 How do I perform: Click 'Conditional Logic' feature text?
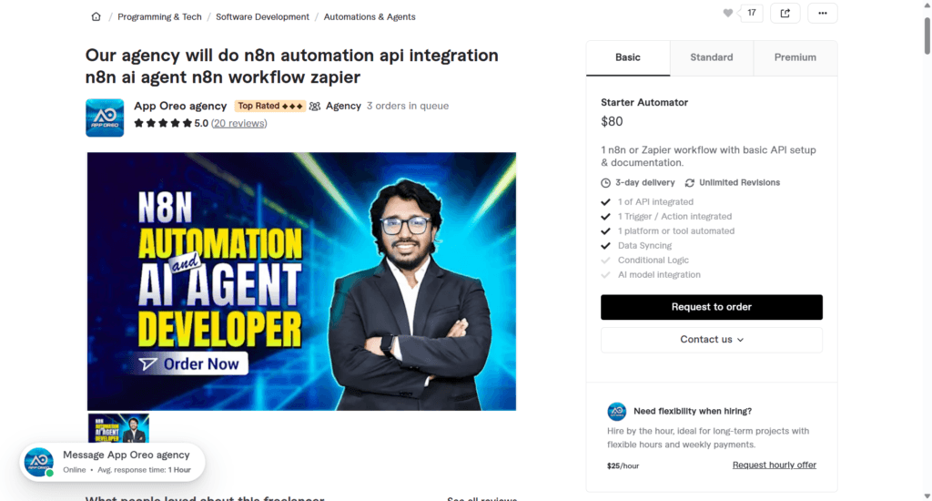653,261
